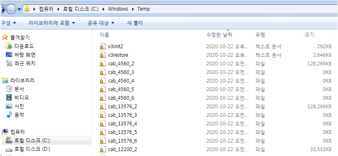Select the file cab_4560_5
This screenshot has width=338, height=156.
tap(121, 89)
